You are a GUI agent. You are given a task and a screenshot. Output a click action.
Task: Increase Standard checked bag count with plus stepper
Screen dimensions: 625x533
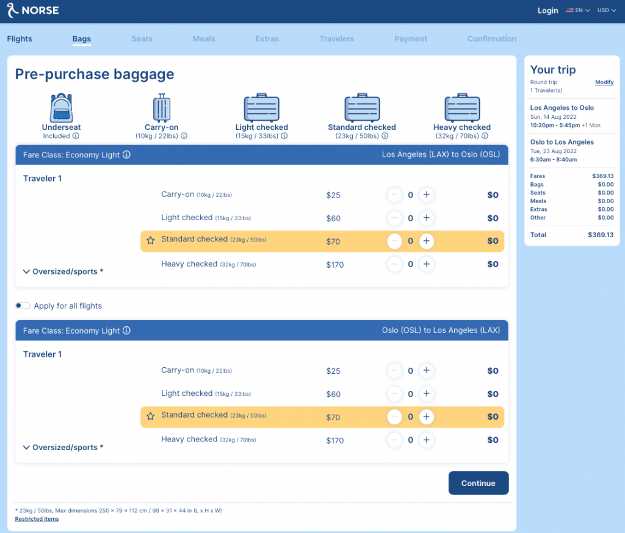click(427, 241)
